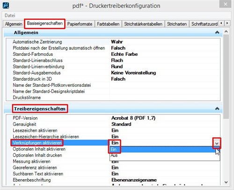Click the scrollbar down arrow
This screenshot has height=190, width=234.
(x=226, y=182)
